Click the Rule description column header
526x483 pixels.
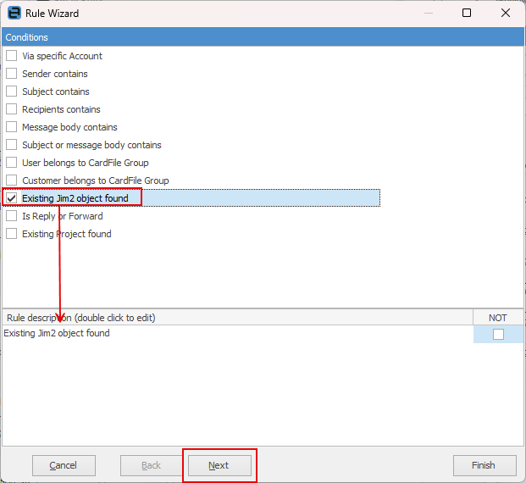[x=237, y=318]
